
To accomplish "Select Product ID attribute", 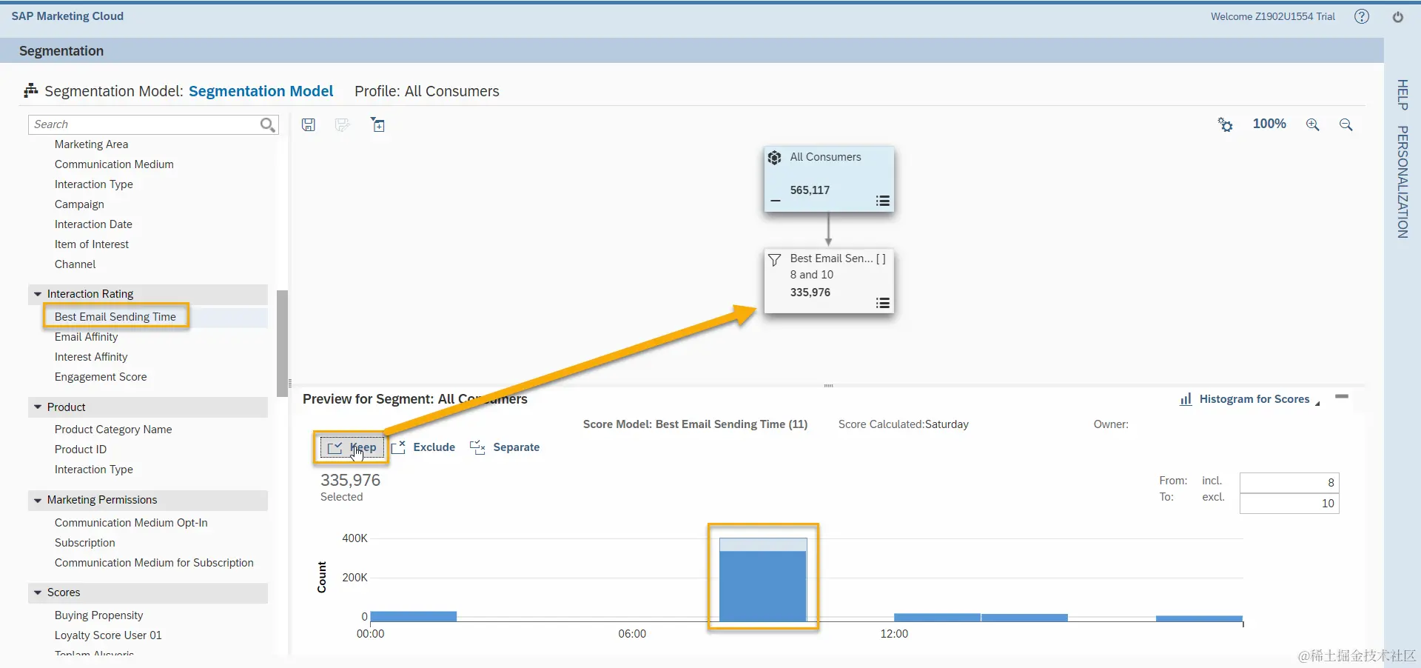I will pos(81,450).
